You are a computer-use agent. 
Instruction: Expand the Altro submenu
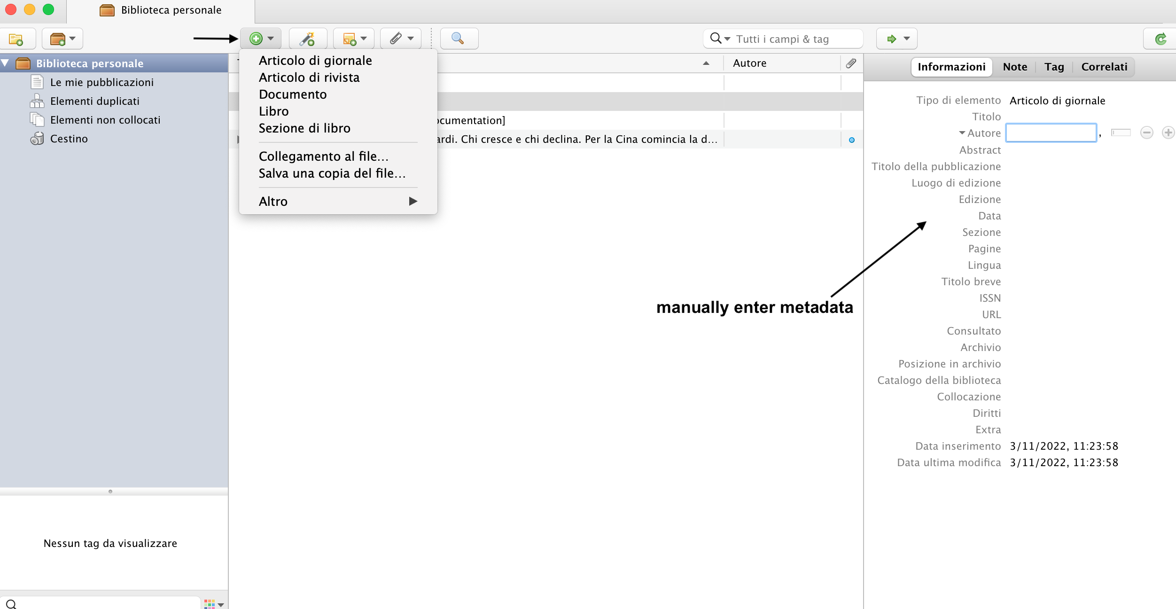click(338, 202)
